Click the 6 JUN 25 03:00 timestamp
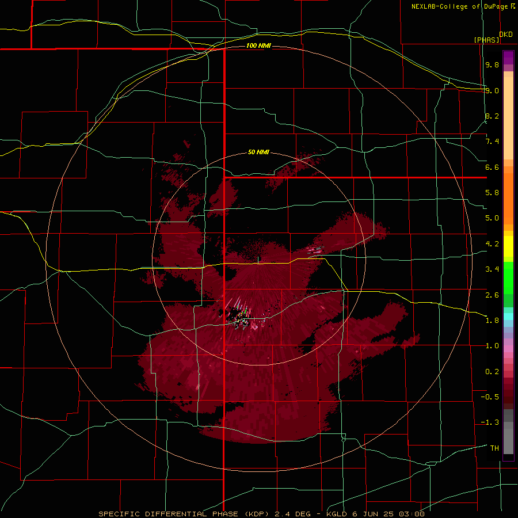 [x=389, y=514]
